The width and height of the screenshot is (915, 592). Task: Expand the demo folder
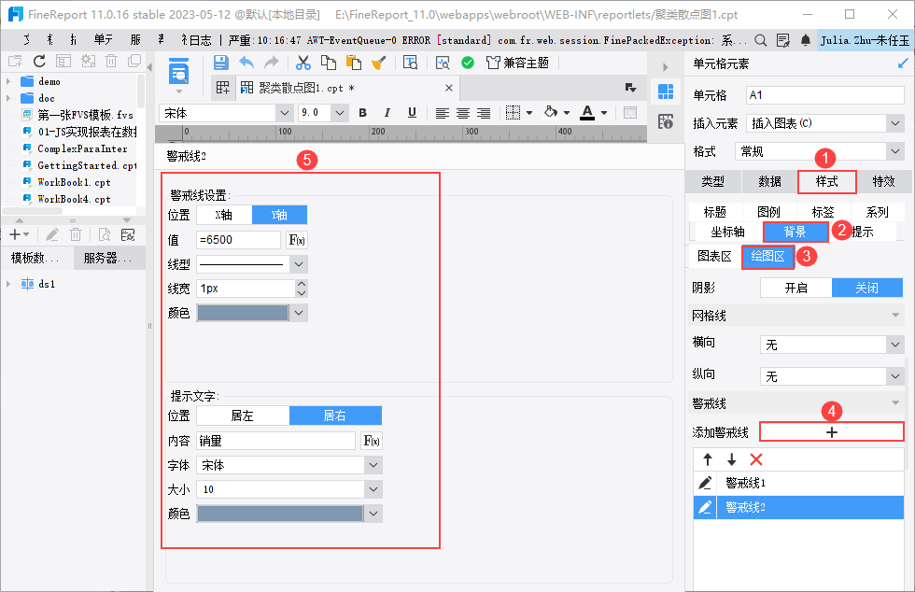[8, 81]
